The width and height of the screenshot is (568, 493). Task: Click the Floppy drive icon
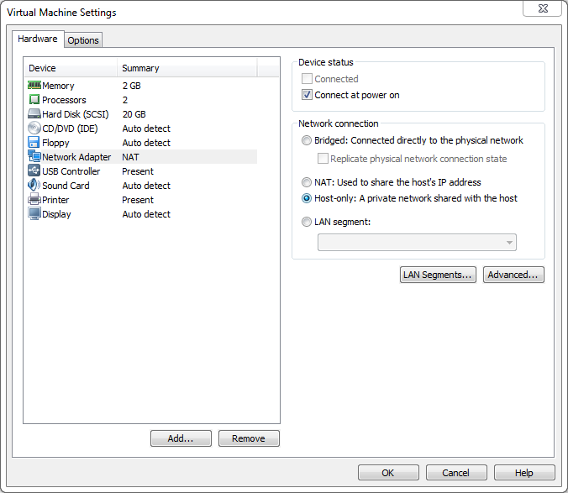(34, 143)
